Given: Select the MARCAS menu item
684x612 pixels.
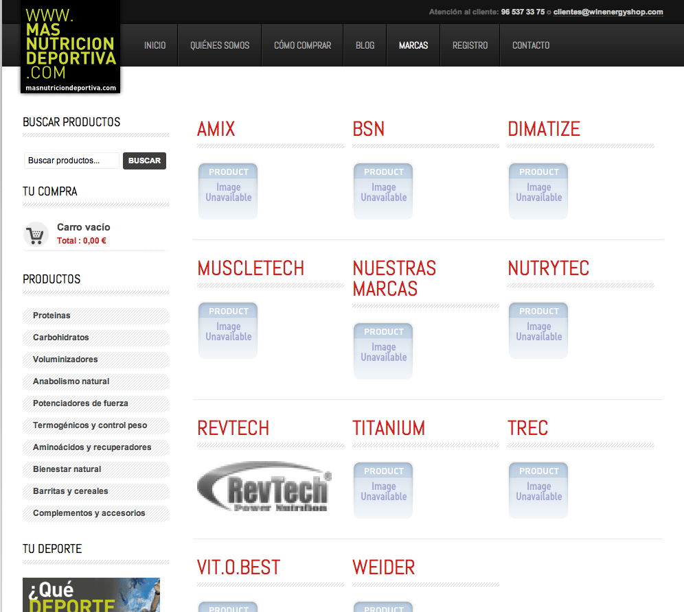Looking at the screenshot, I should point(413,45).
